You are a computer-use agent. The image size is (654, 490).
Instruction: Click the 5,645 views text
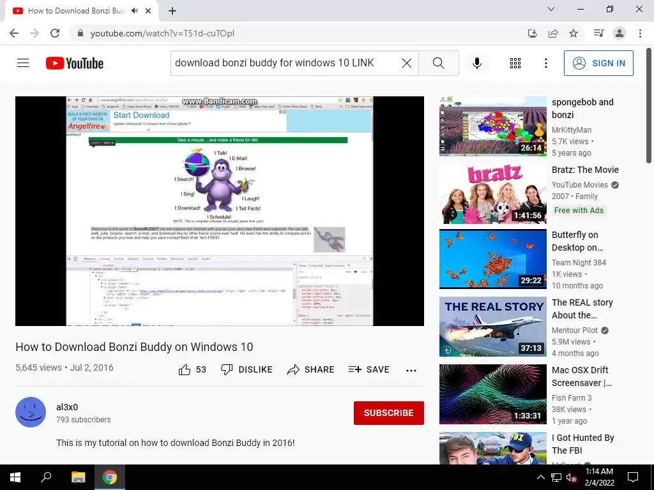click(x=38, y=367)
